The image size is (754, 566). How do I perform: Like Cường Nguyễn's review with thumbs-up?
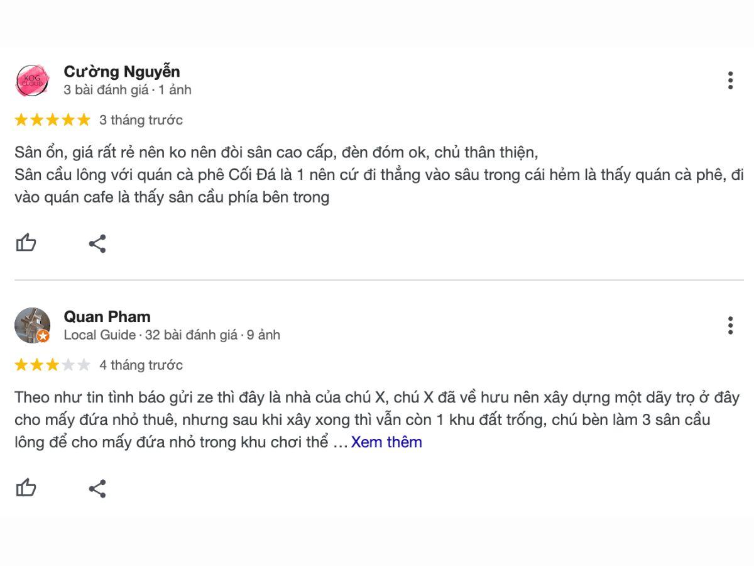coord(26,243)
